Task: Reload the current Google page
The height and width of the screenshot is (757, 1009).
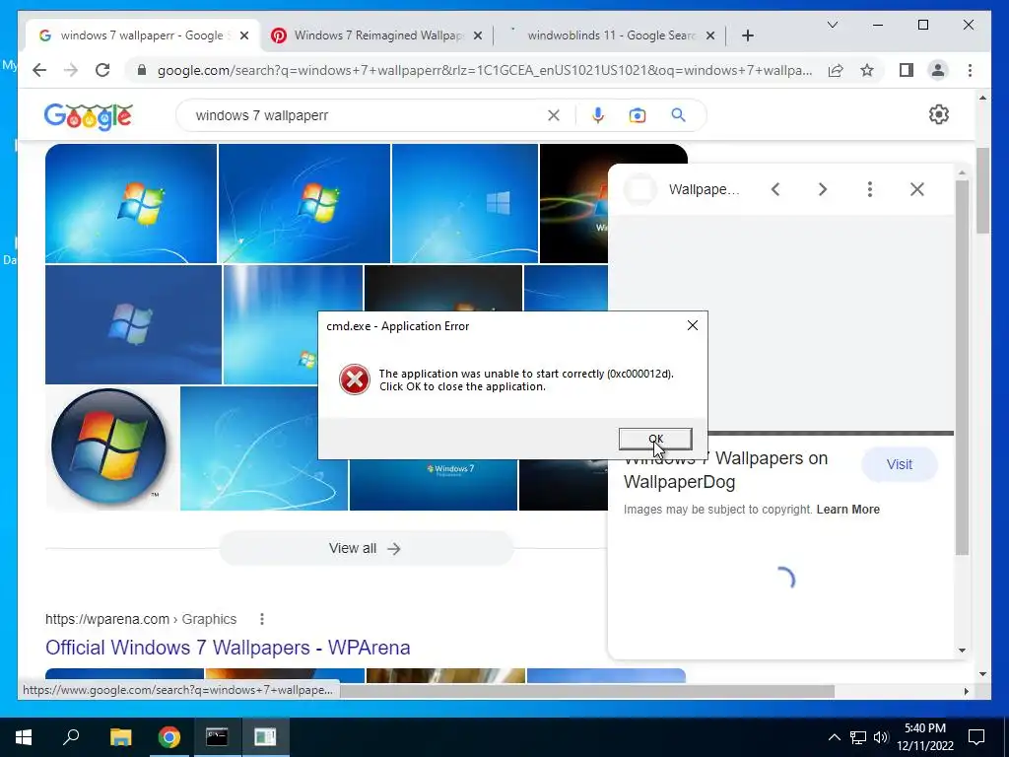Action: tap(102, 70)
